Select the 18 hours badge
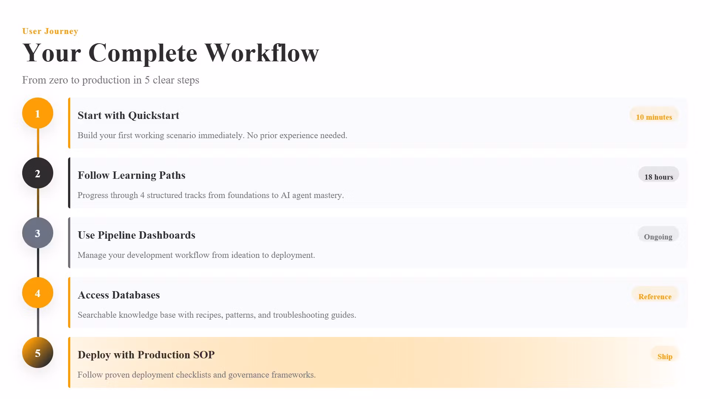This screenshot has width=710, height=399. [x=659, y=175]
